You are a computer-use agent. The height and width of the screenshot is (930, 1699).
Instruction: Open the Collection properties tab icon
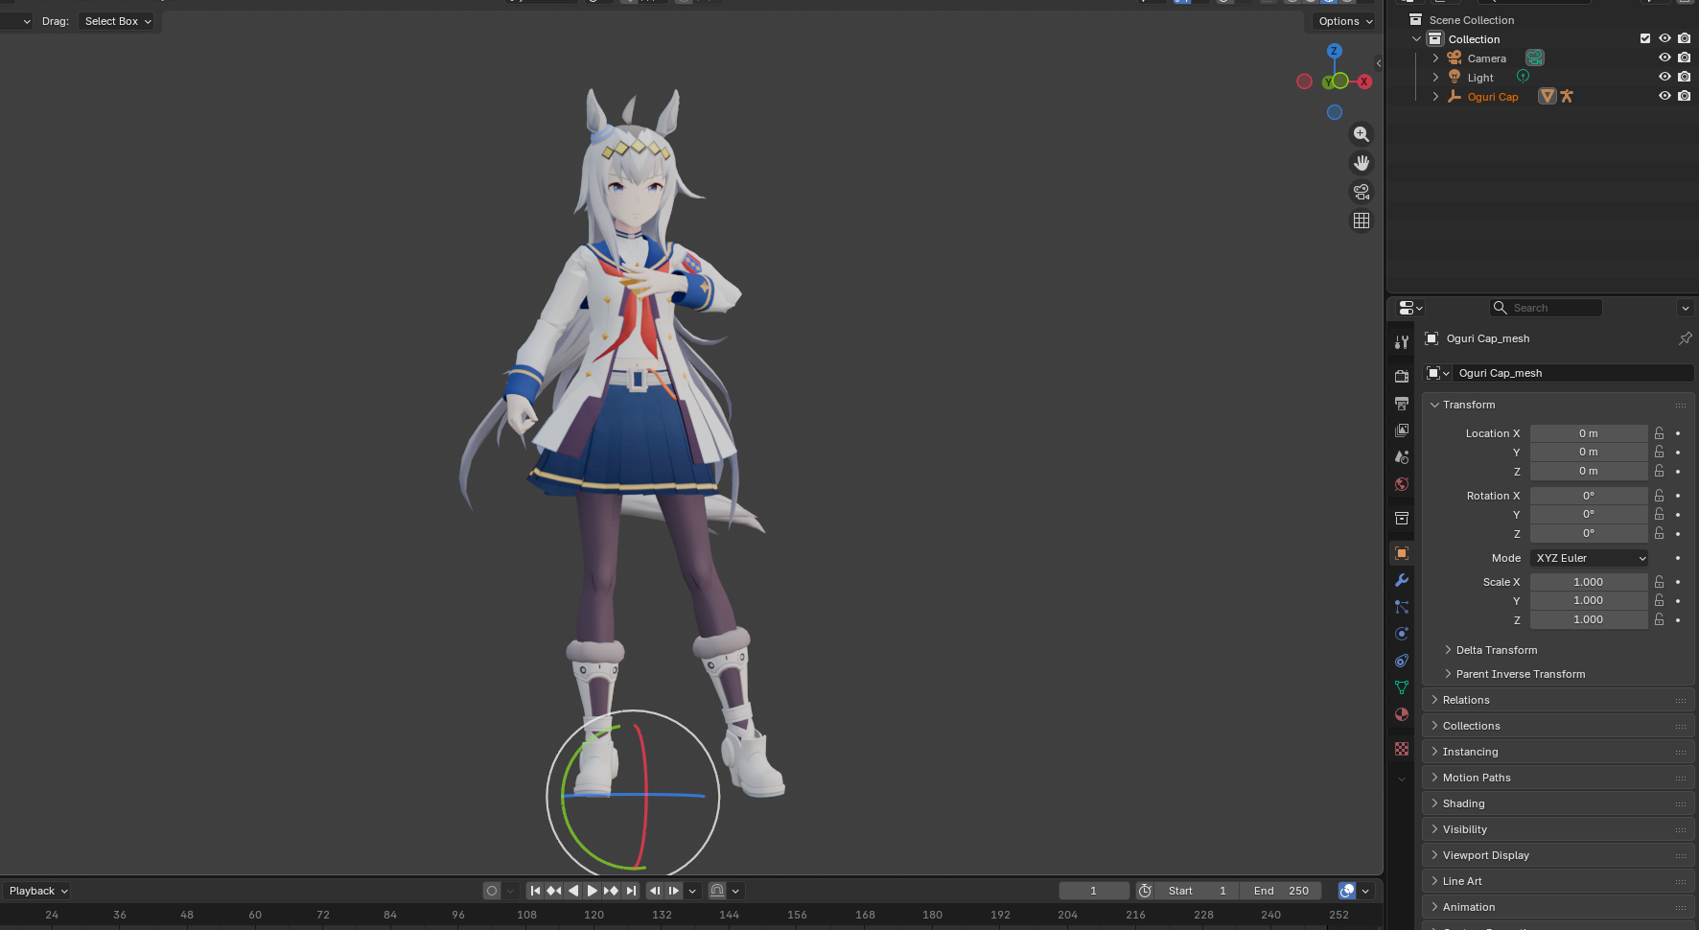click(1402, 519)
